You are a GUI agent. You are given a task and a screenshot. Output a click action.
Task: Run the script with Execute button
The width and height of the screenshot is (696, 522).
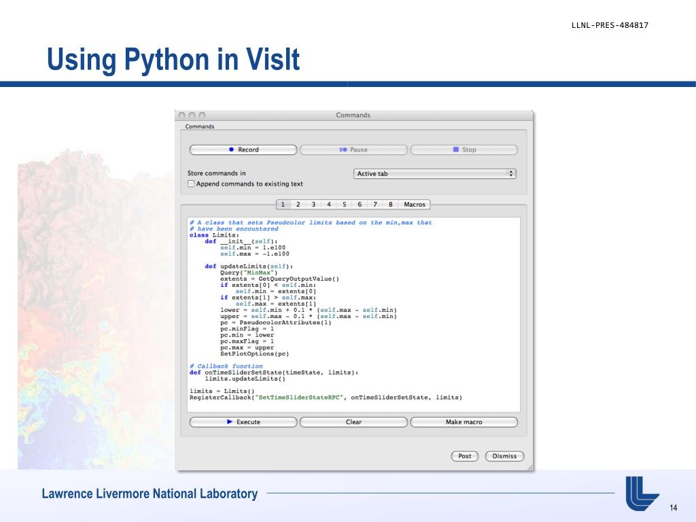click(243, 422)
